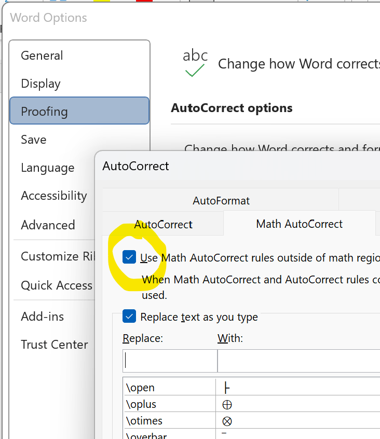This screenshot has height=439, width=380.
Task: Toggle Use Math AutoCorrect rules outside math regions
Action: [x=129, y=257]
